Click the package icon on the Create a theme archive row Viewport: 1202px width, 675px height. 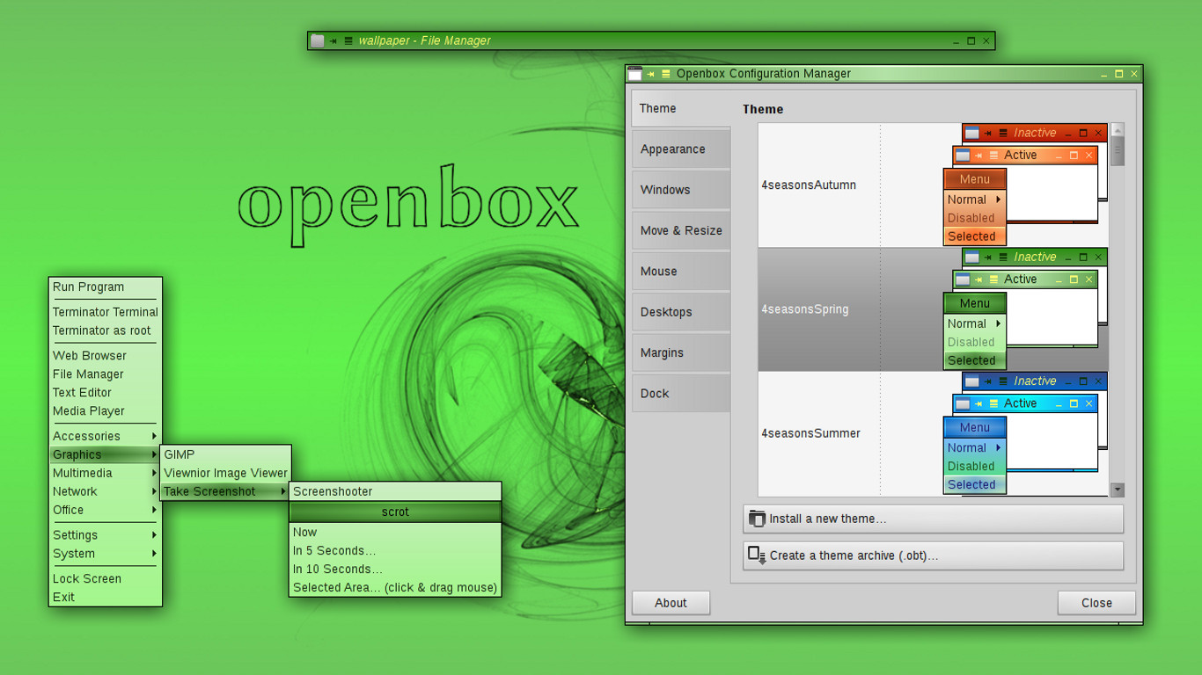(757, 555)
